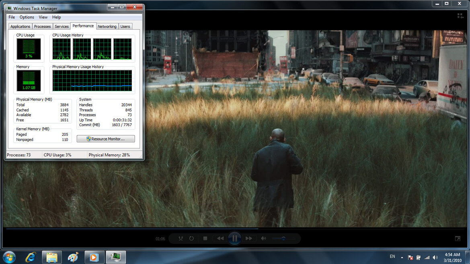The height and width of the screenshot is (264, 470).
Task: Open Windows Explorer from the taskbar
Action: pos(52,258)
